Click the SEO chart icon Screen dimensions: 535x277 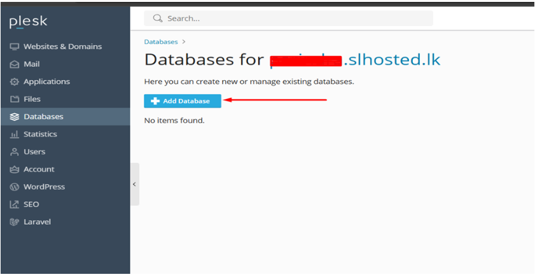pos(15,205)
